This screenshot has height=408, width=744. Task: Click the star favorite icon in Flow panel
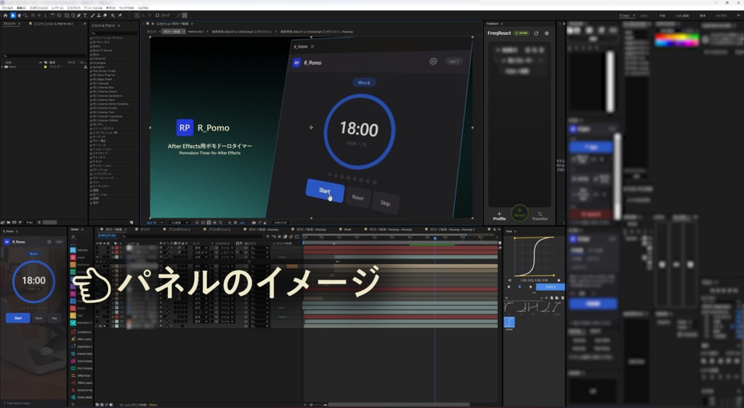click(x=559, y=280)
